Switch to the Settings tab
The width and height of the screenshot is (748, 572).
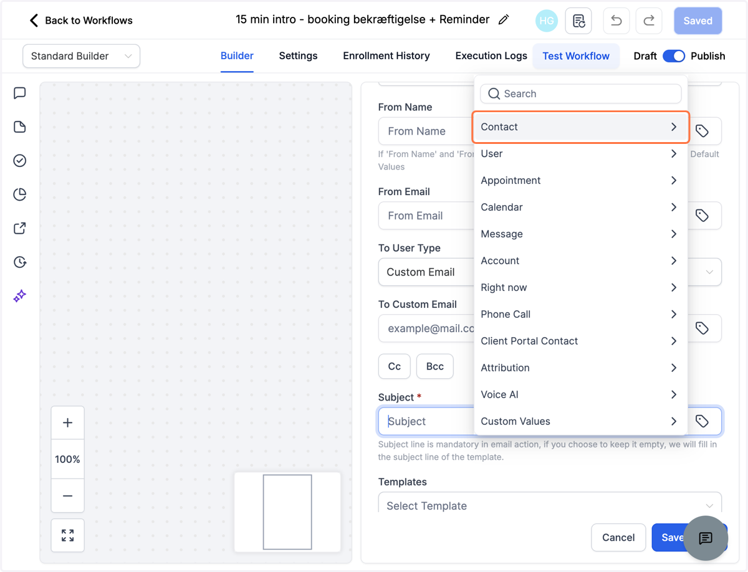tap(298, 56)
